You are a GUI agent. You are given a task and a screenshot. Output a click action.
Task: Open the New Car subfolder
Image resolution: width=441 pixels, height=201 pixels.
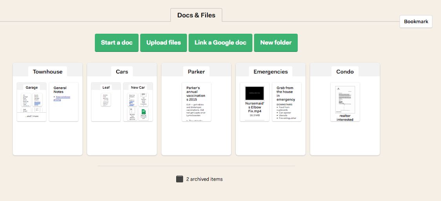click(x=138, y=88)
